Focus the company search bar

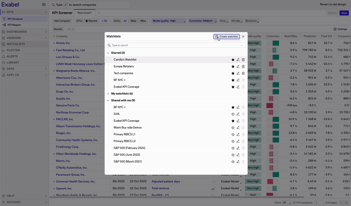[90, 5]
